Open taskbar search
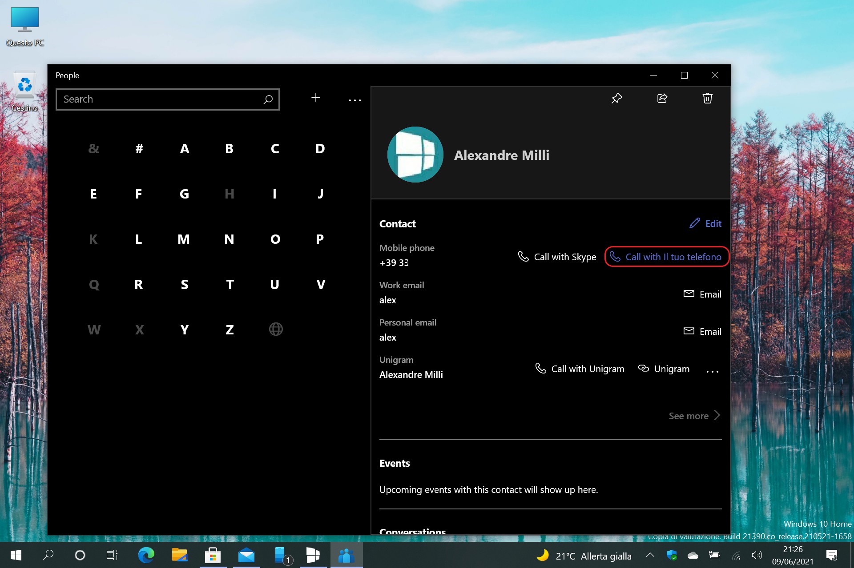This screenshot has height=568, width=854. 48,555
